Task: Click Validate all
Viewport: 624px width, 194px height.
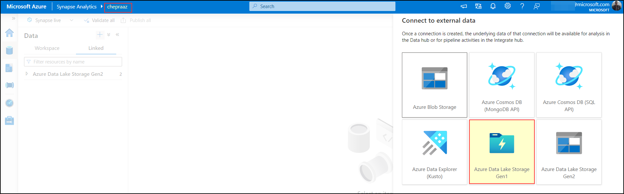Action: (99, 20)
